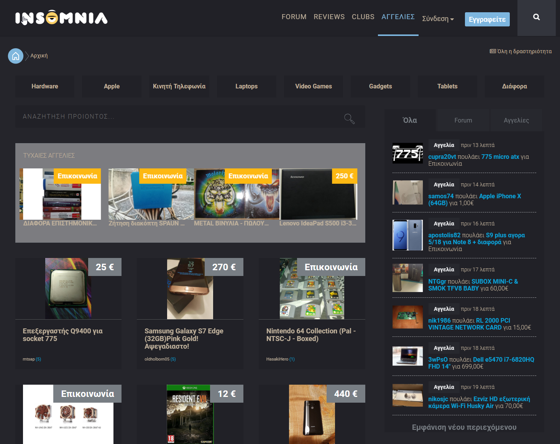Click the Επεξεργαστής Q9400 για socket 775 title
This screenshot has height=444, width=560.
click(x=62, y=335)
